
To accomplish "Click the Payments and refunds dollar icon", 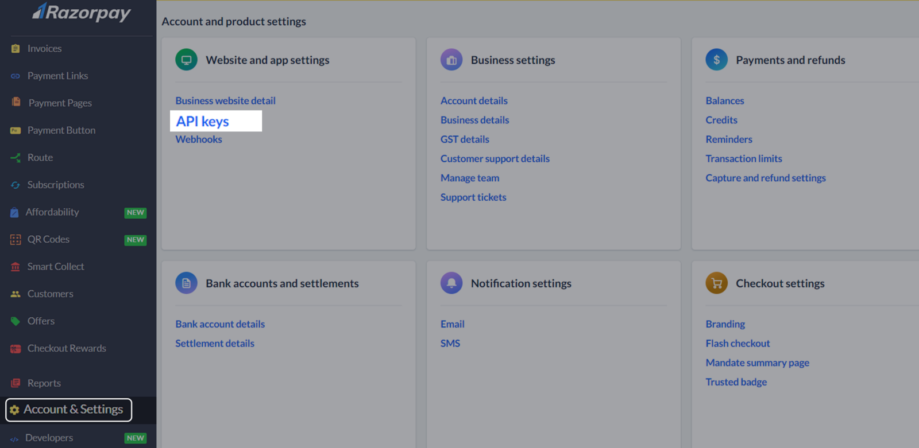I will click(716, 60).
